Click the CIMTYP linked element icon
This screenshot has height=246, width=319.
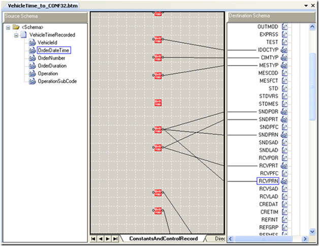(284, 57)
